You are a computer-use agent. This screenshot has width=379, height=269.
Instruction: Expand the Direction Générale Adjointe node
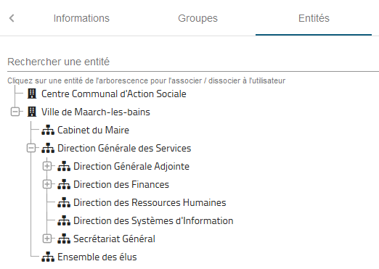(x=47, y=166)
